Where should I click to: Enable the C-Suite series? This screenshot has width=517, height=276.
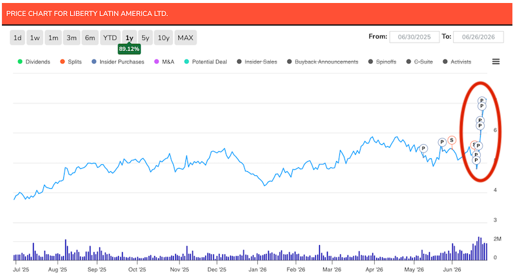pos(419,61)
